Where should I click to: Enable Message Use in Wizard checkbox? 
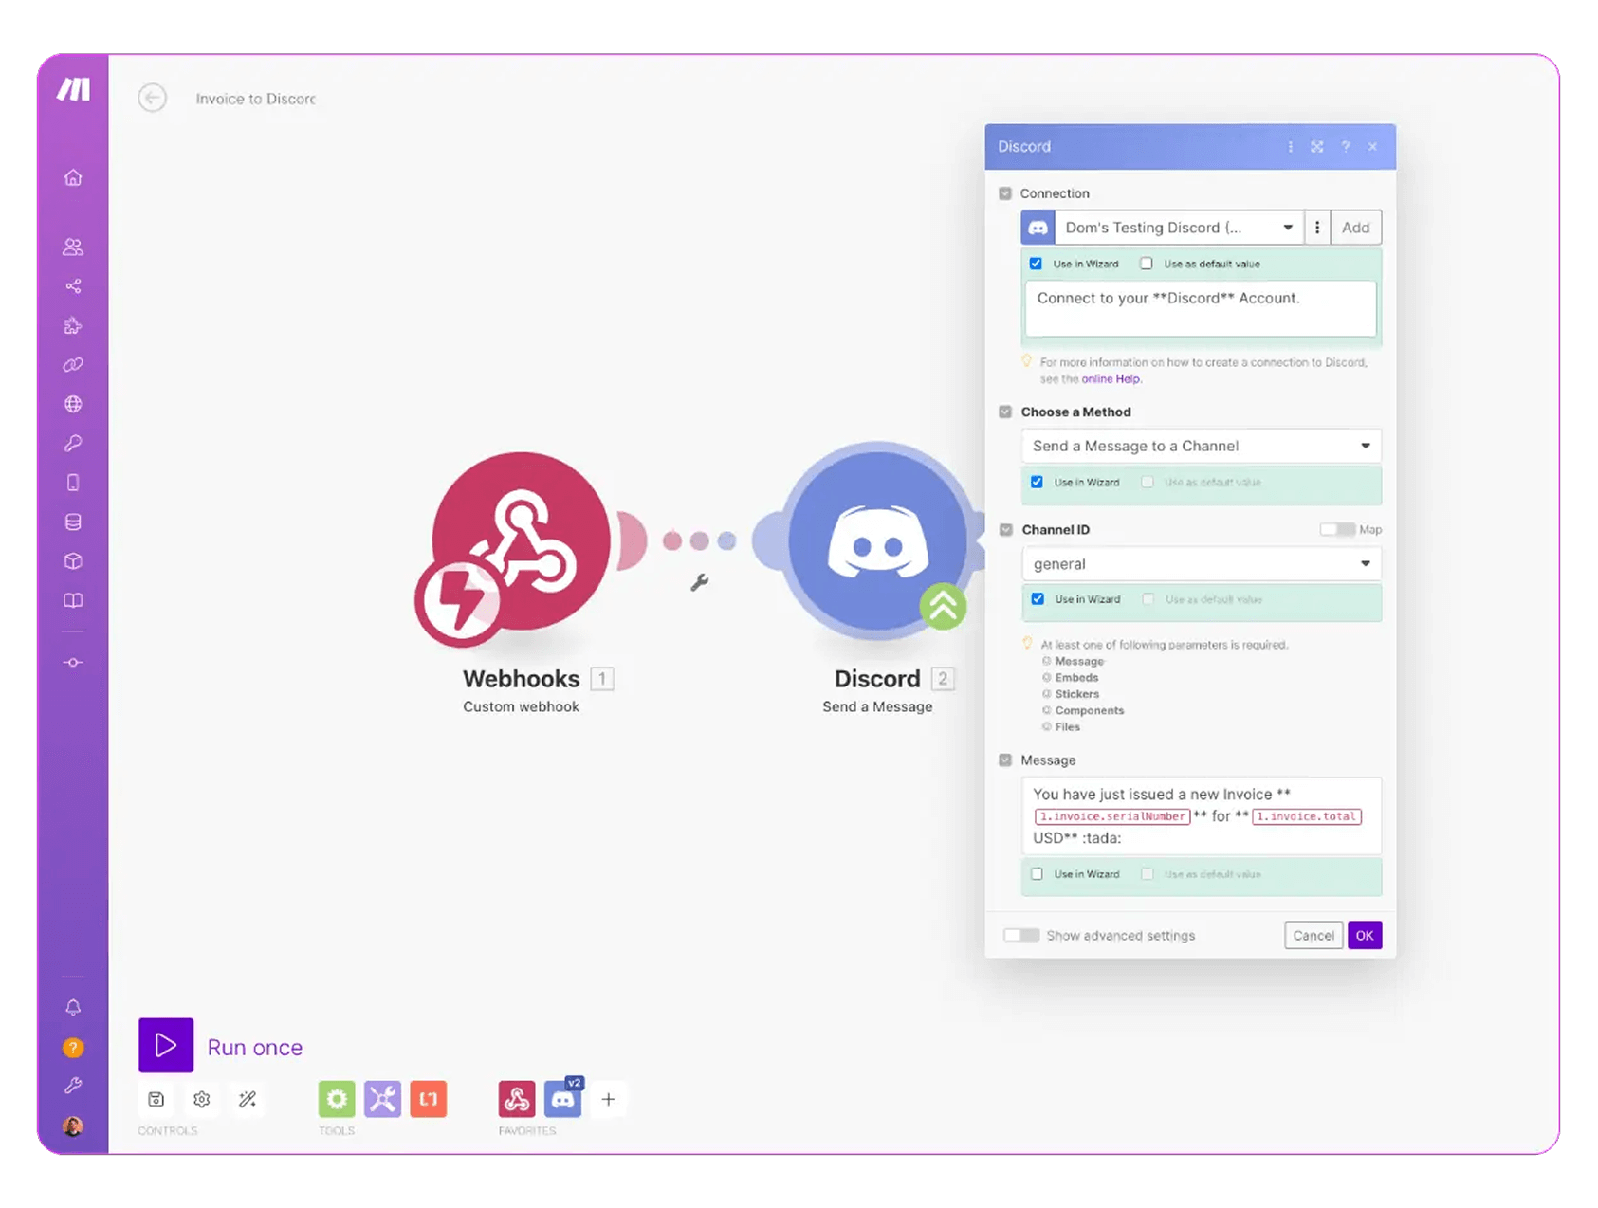click(x=1037, y=874)
